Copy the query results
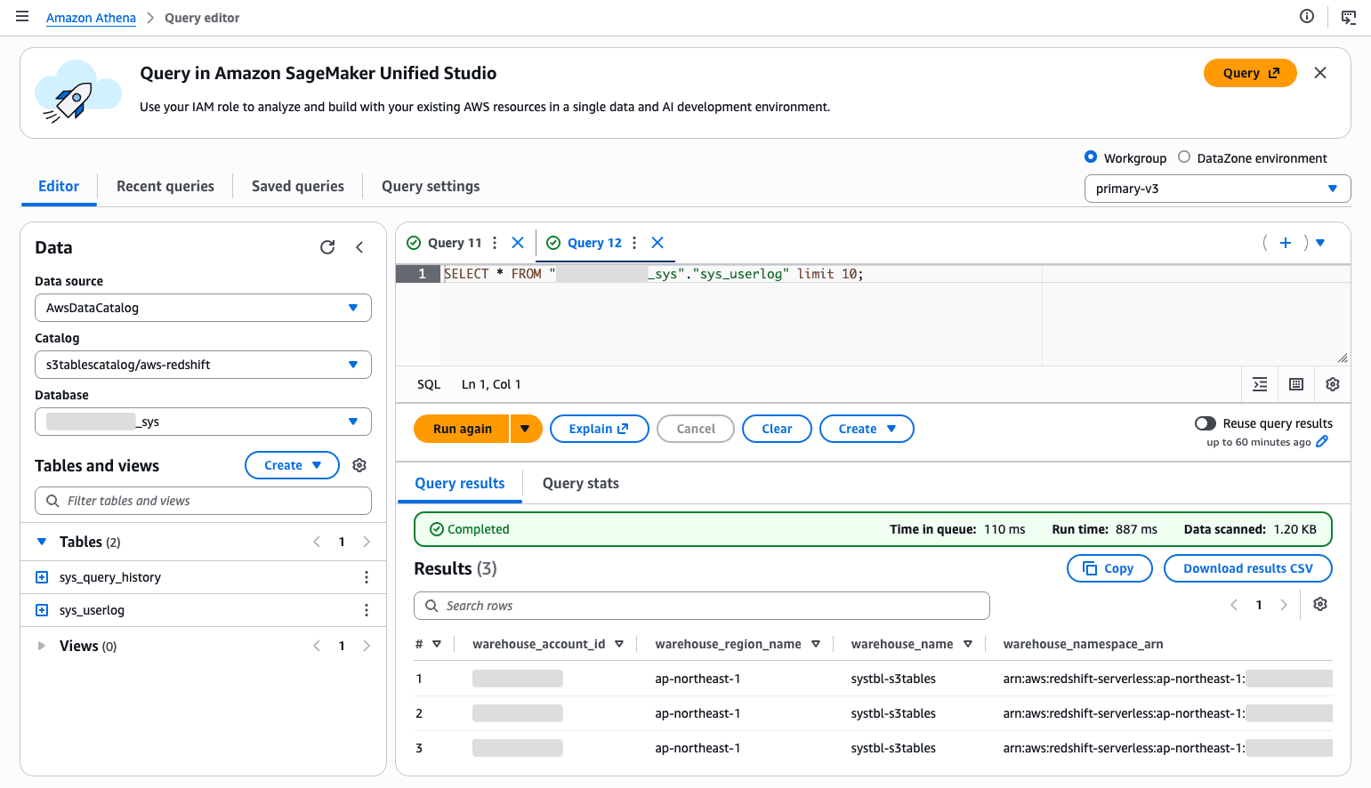Viewport: 1371px width, 788px height. [x=1109, y=568]
